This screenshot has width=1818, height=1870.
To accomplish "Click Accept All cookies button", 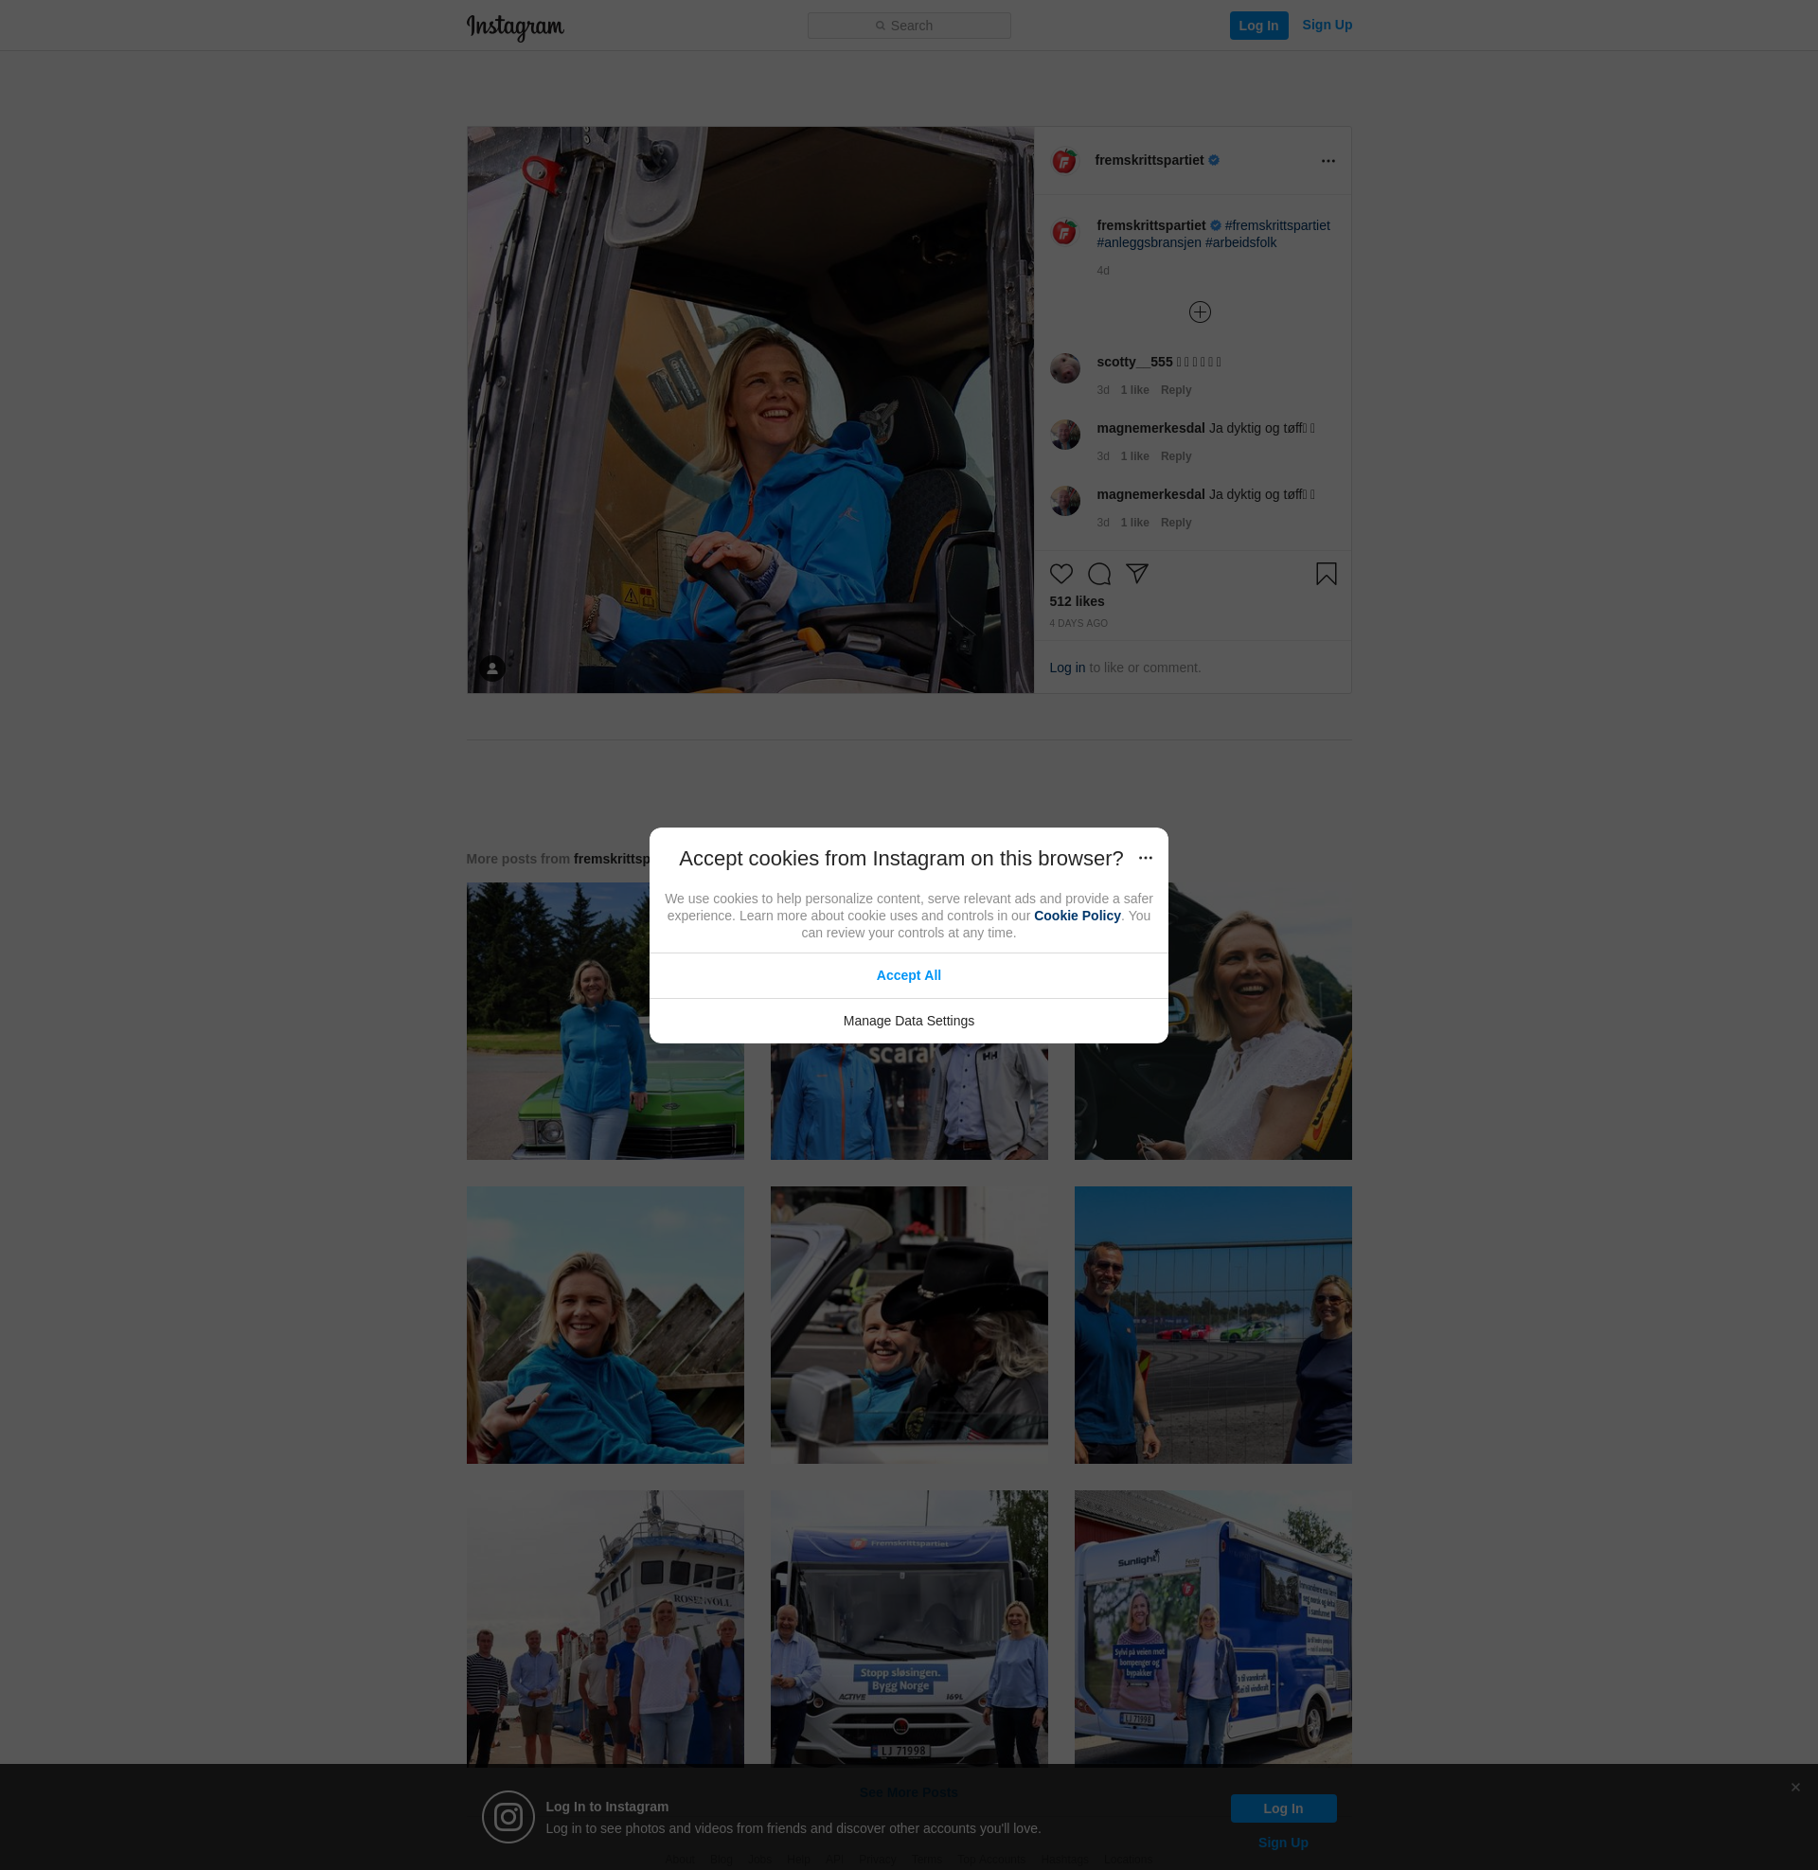I will [908, 975].
